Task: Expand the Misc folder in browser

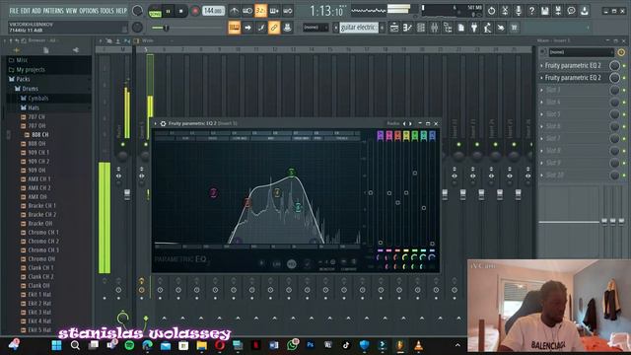Action: [22, 60]
